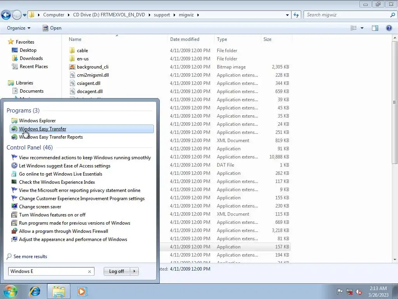
Task: Open the recent pages dropdown arrow
Action: pyautogui.click(x=24, y=15)
